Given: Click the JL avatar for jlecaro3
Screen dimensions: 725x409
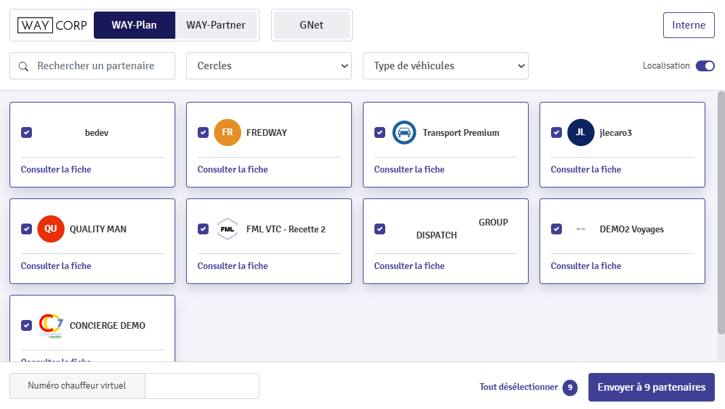Looking at the screenshot, I should (x=581, y=132).
